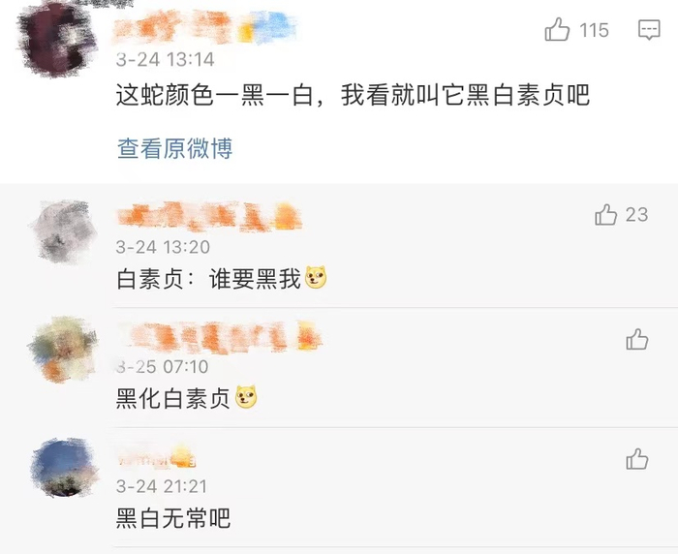Open username above the 3-24 21:21 reply
Viewport: 678px width, 554px height.
click(157, 457)
